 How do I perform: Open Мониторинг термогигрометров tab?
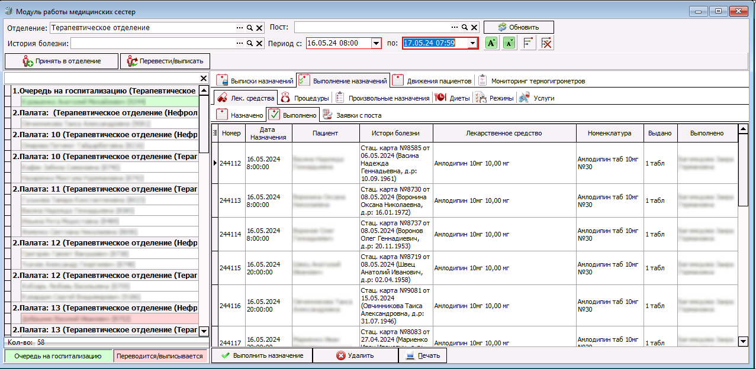(531, 80)
